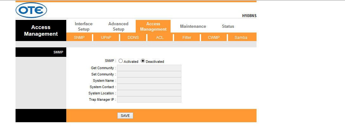This screenshot has height=132, width=345.
Task: Open the Filter submenu item
Action: pos(187,38)
